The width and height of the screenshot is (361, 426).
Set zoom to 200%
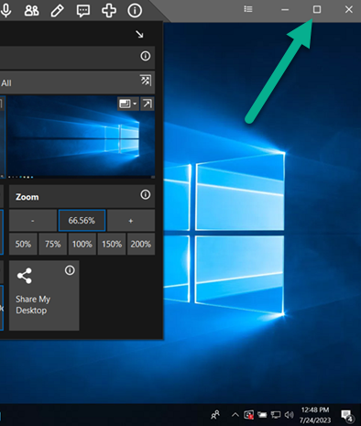(x=141, y=244)
